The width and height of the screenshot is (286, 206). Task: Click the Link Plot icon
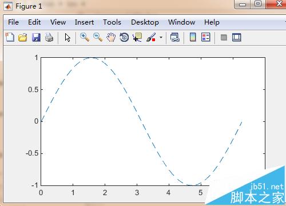coord(175,37)
